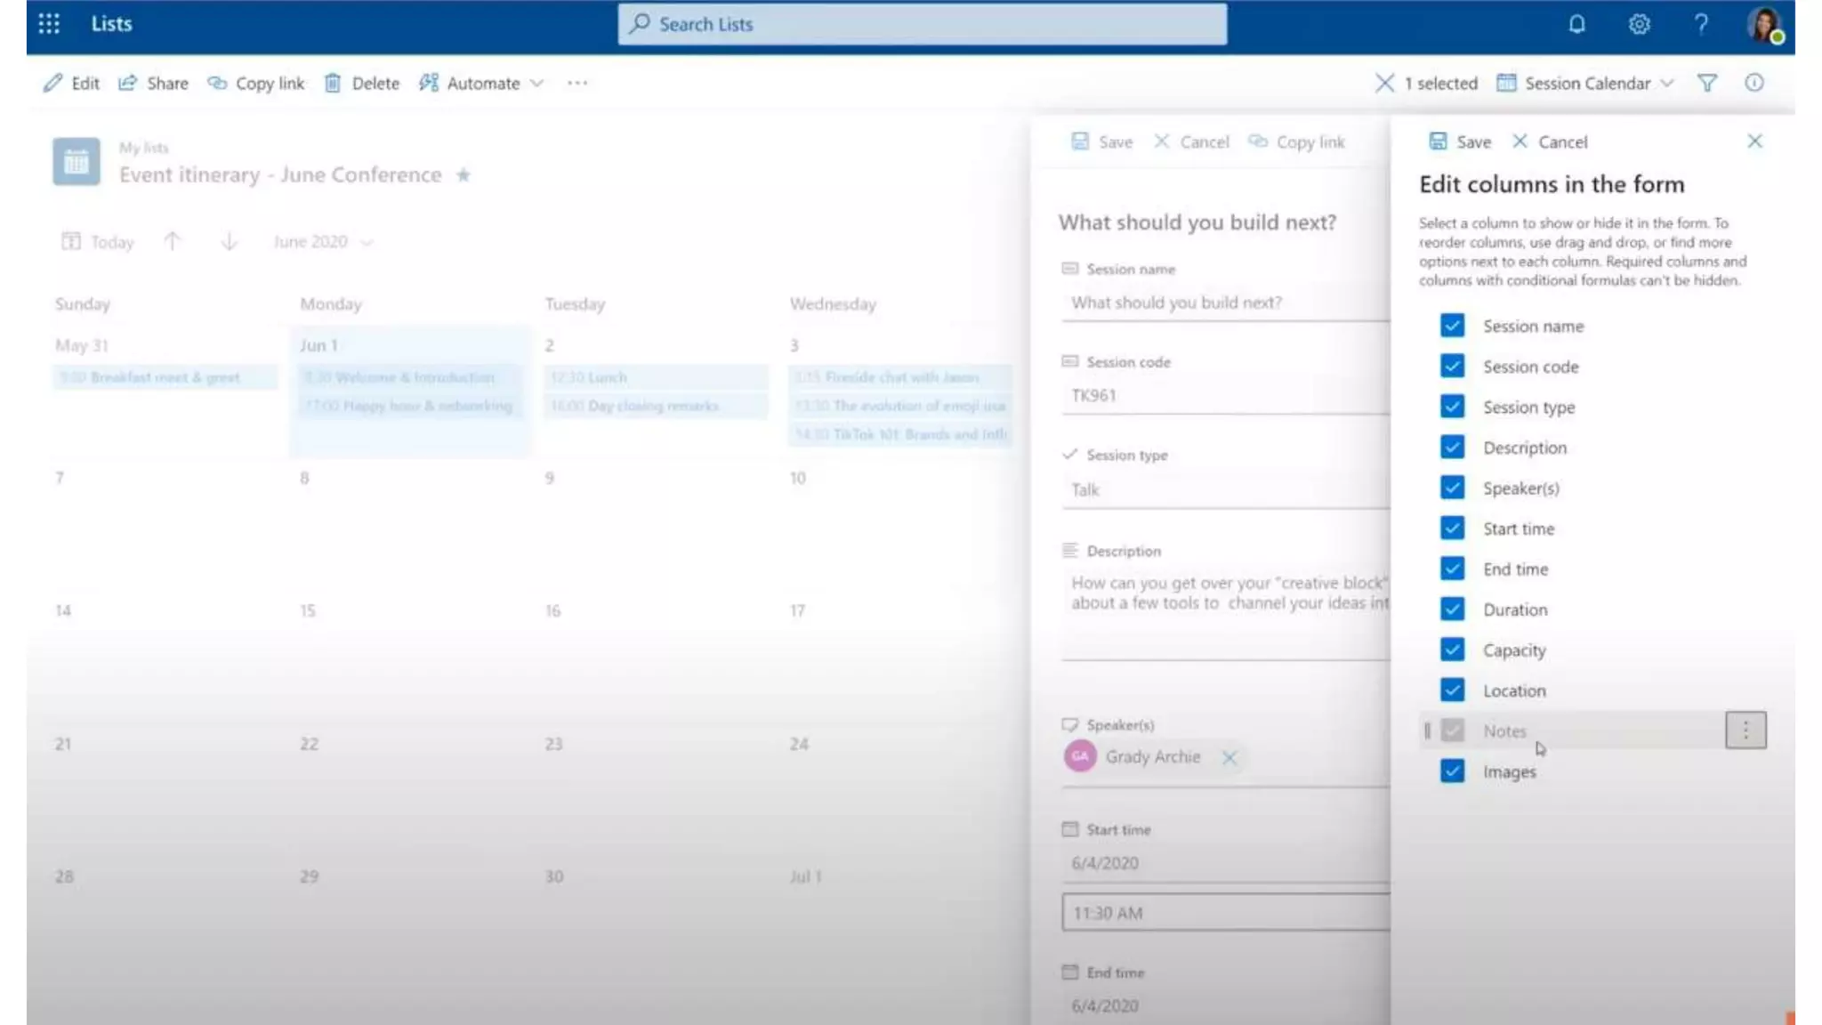This screenshot has width=1822, height=1025.
Task: Click the notifications bell icon
Action: pos(1576,24)
